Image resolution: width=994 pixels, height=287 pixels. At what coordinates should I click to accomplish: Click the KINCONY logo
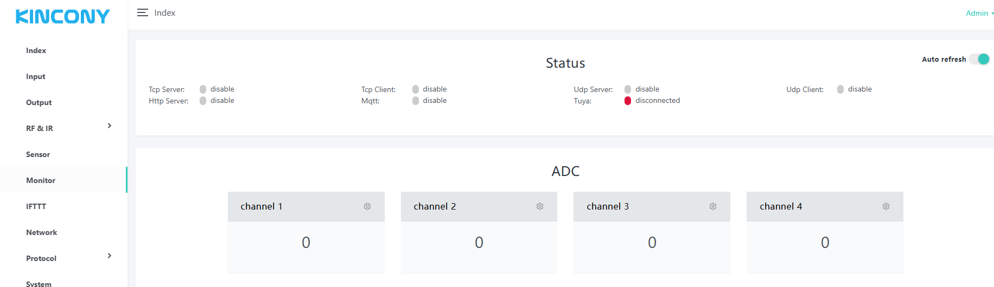pos(63,17)
